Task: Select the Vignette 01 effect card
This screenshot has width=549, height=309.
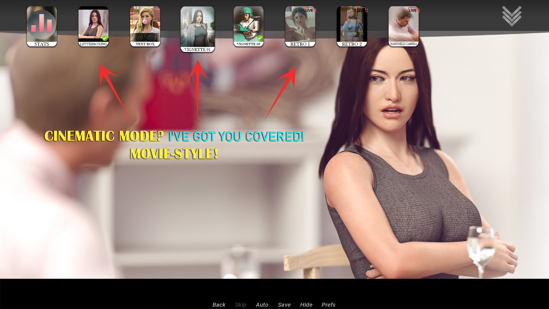Action: coord(198,29)
